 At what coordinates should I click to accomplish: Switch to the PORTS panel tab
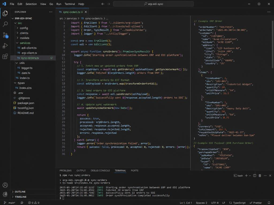point(135,171)
